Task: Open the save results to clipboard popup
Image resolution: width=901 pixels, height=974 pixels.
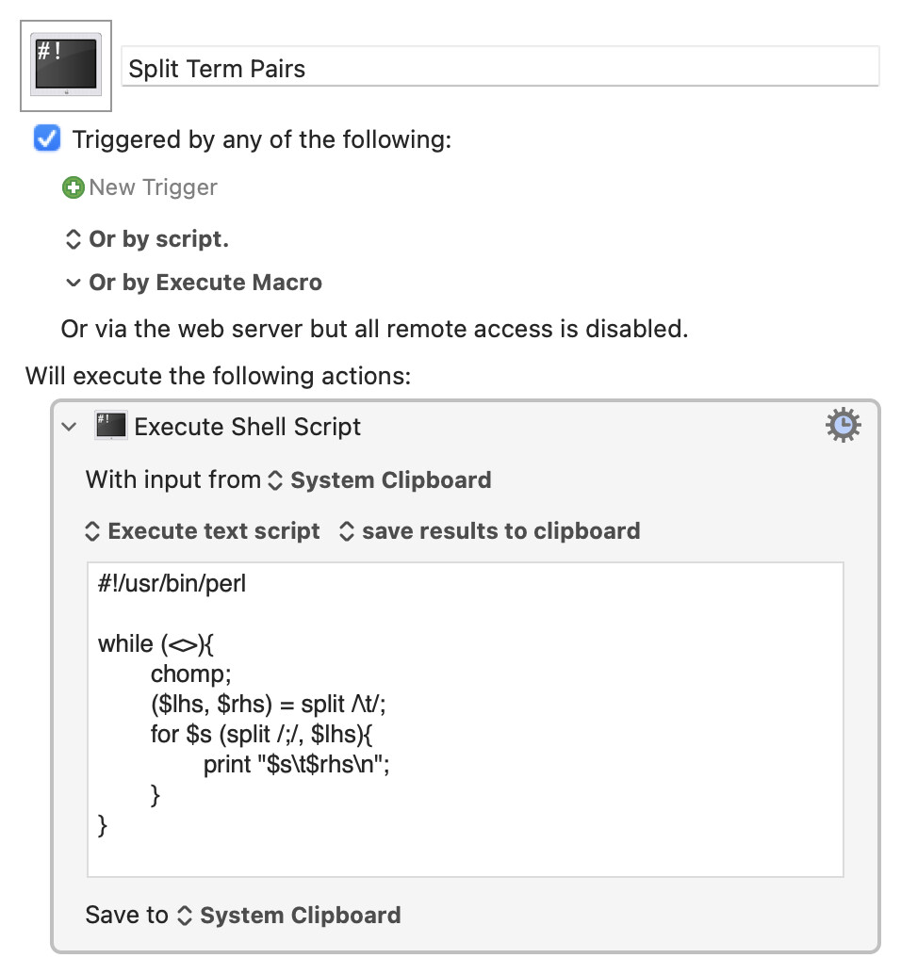Action: coord(490,531)
